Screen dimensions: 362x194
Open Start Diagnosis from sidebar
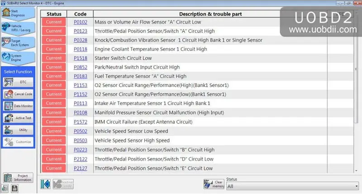[18, 13]
